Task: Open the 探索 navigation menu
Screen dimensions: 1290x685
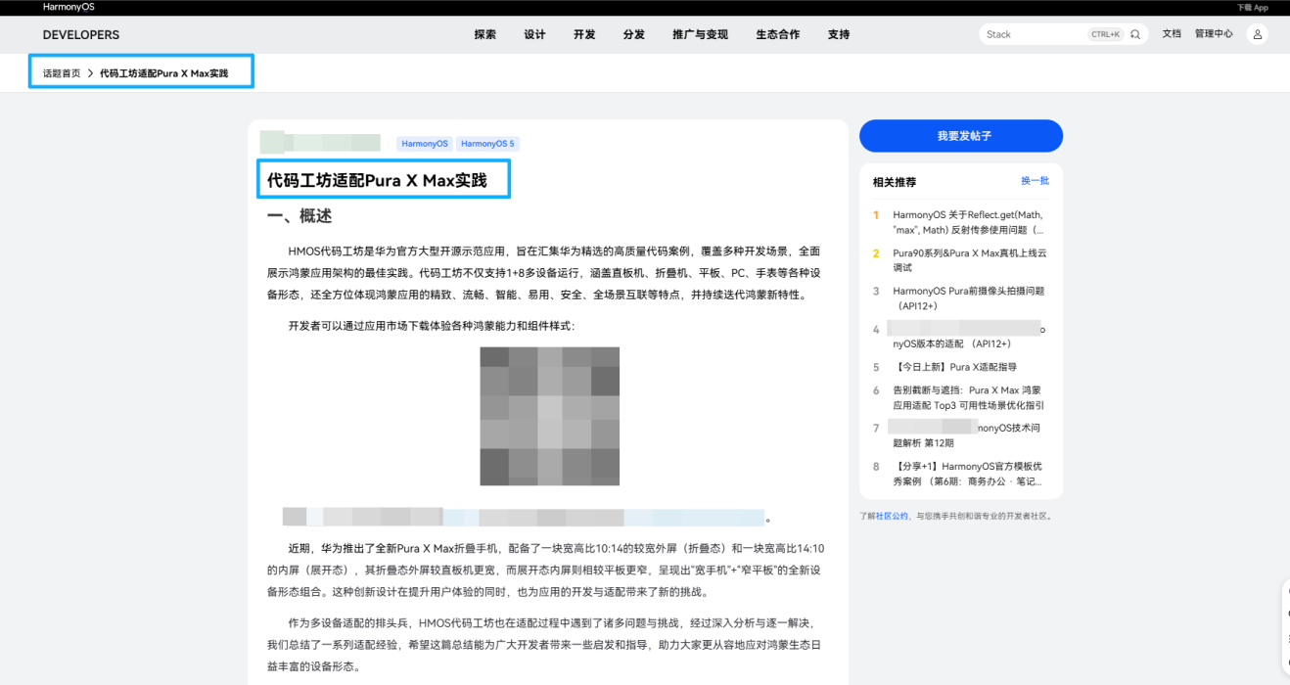Action: [484, 33]
